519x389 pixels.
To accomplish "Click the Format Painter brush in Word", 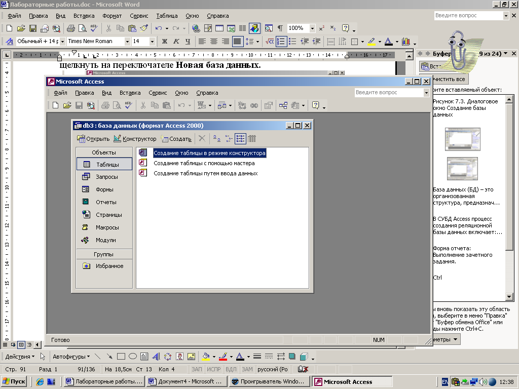I will tap(144, 28).
